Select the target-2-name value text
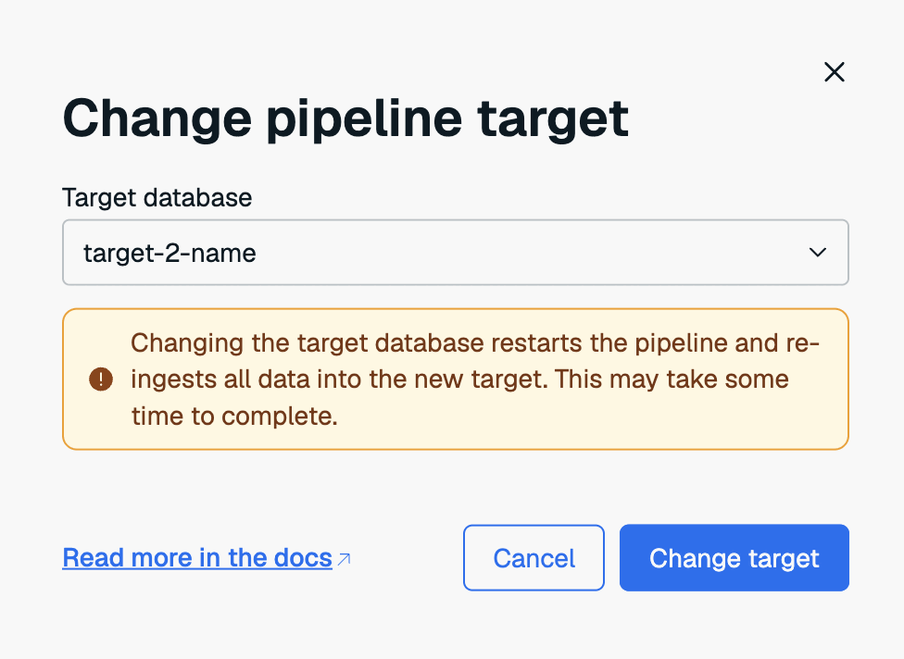This screenshot has width=904, height=659. pos(169,253)
